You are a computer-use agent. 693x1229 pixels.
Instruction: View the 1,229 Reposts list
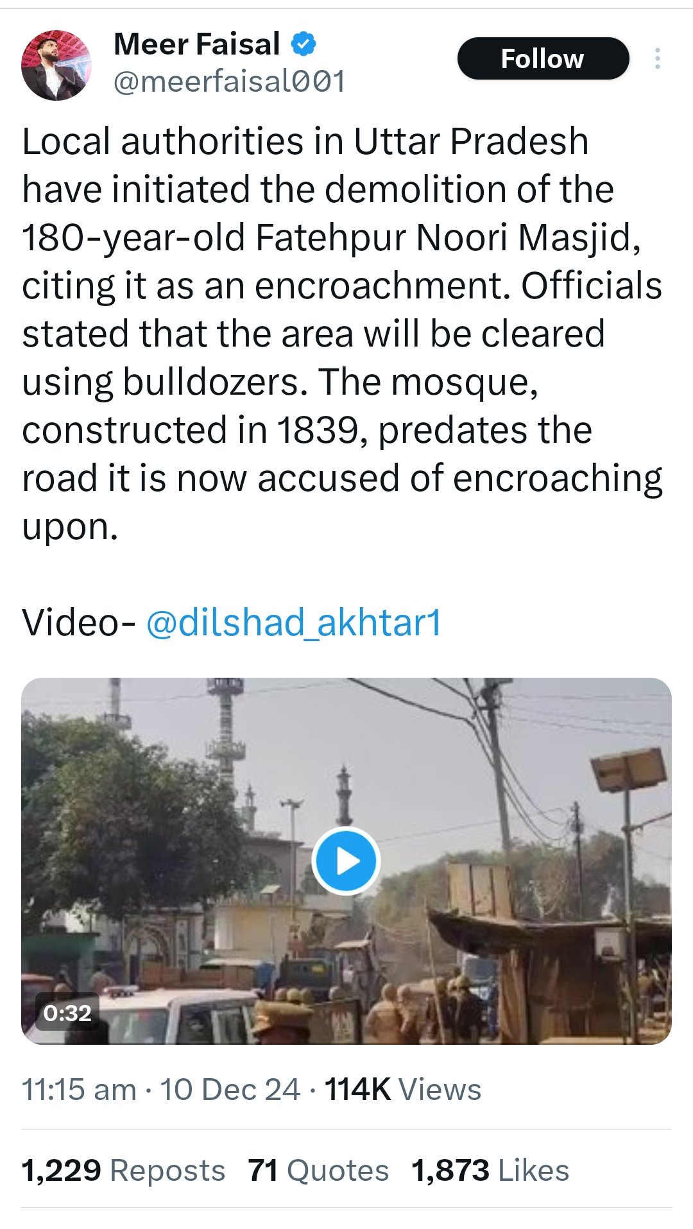(x=123, y=1170)
